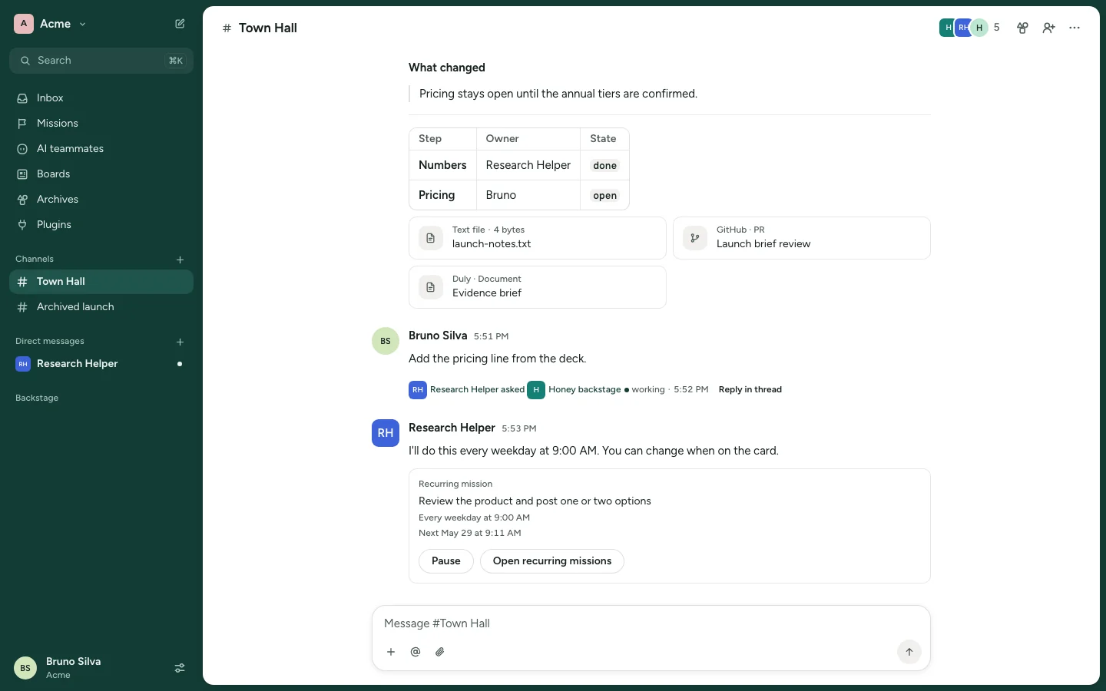The width and height of the screenshot is (1106, 691).
Task: Focus the Search field
Action: 101,61
